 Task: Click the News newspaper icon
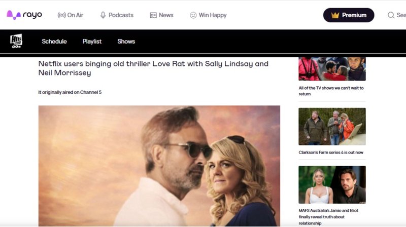(153, 15)
